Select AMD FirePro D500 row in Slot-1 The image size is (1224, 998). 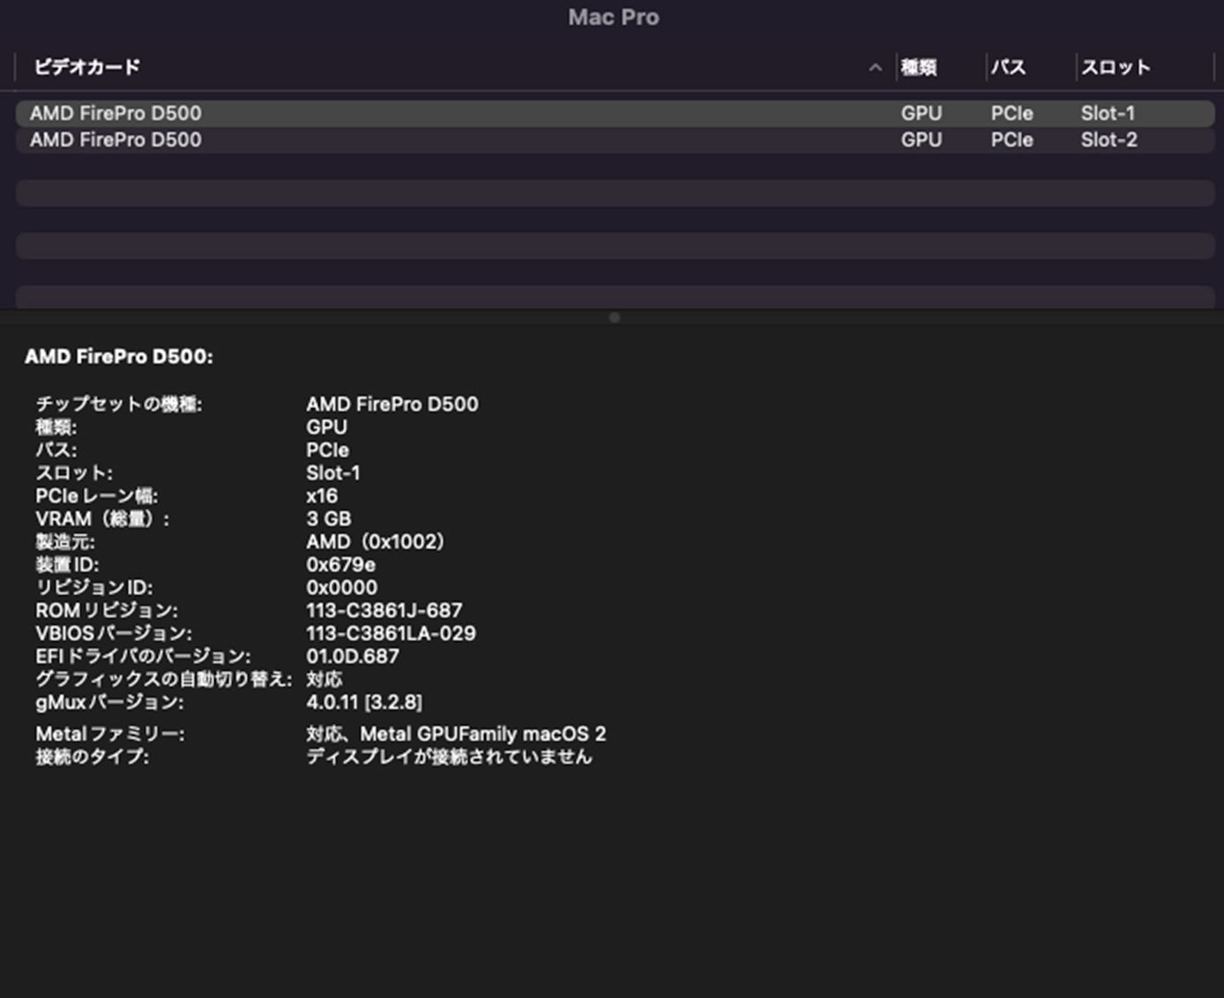(x=615, y=113)
